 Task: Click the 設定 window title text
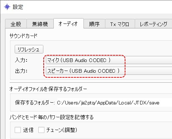click(18, 7)
